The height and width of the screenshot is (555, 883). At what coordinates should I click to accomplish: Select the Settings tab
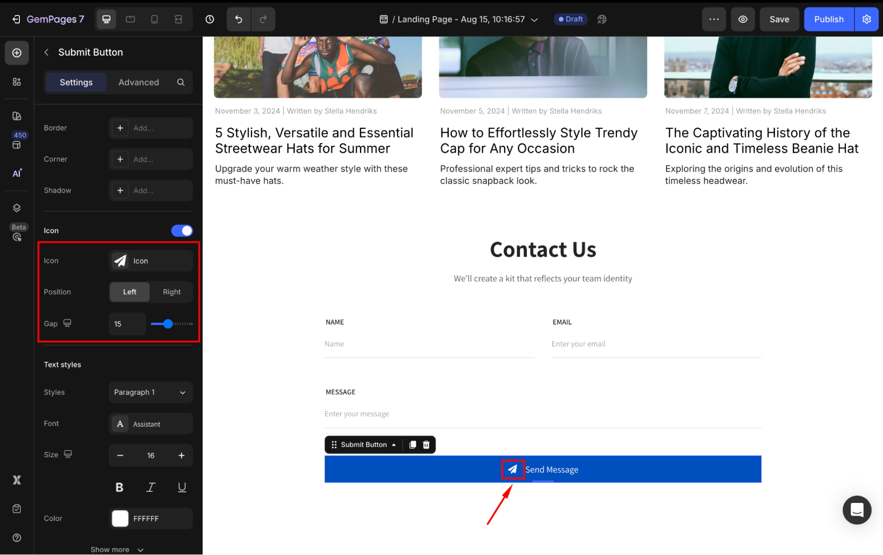[76, 83]
